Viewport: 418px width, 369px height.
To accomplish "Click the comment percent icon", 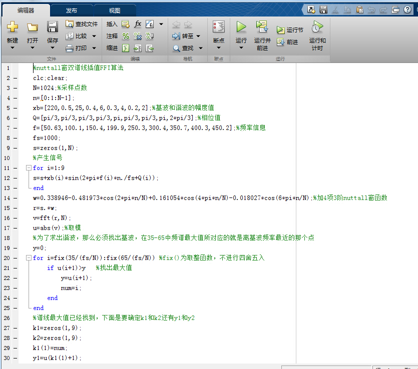I will (126, 36).
